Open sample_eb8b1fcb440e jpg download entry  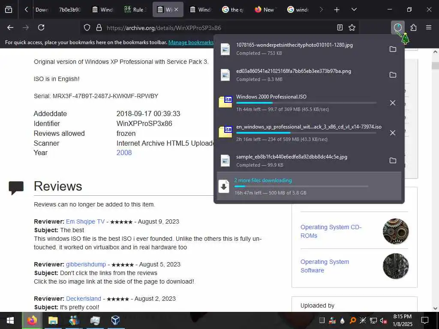click(301, 161)
